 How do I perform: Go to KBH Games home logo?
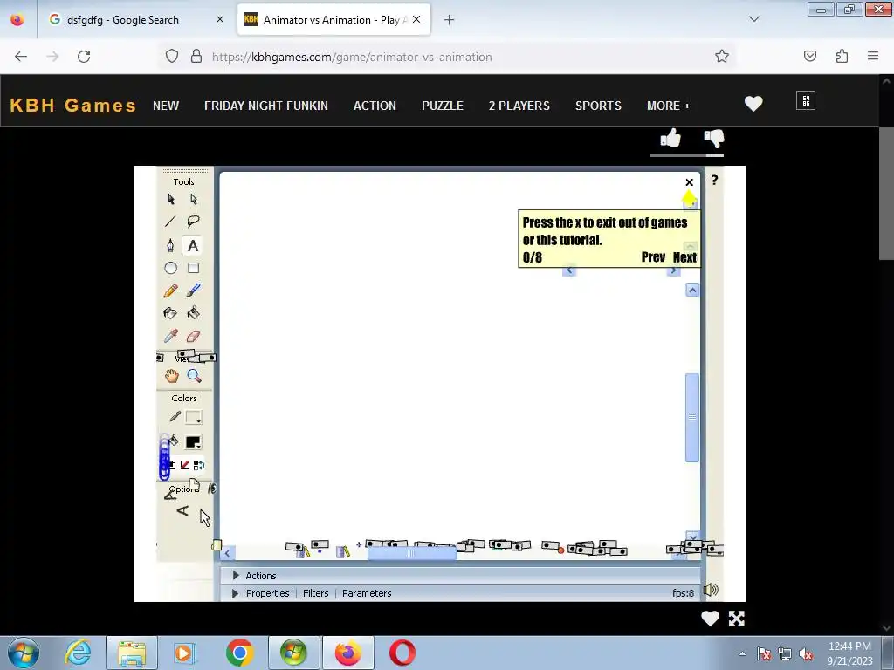(73, 106)
